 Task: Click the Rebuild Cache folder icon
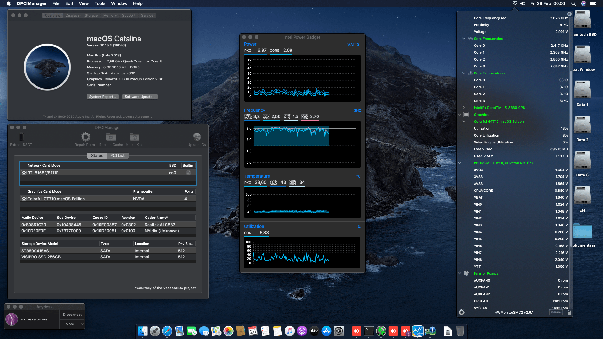(x=111, y=137)
